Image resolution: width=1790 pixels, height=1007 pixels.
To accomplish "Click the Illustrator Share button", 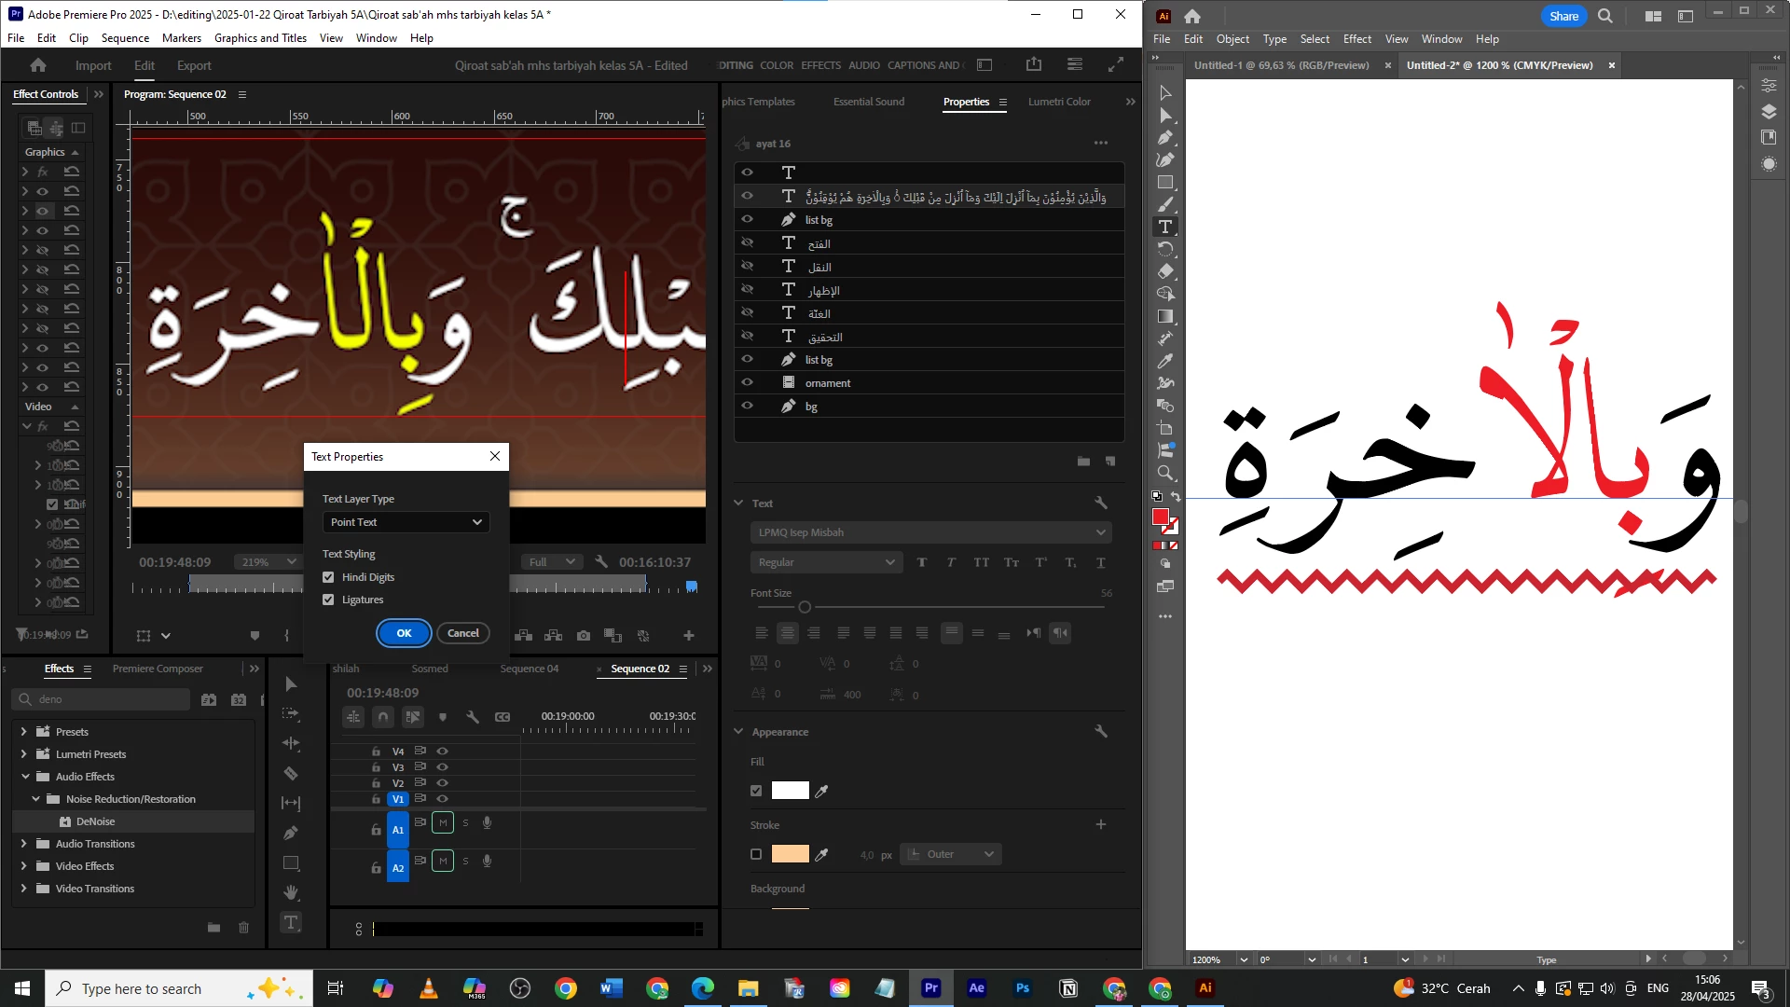I will point(1563,16).
